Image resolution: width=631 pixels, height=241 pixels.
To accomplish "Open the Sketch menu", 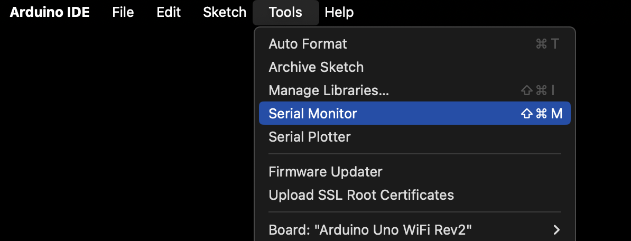I will click(x=225, y=12).
